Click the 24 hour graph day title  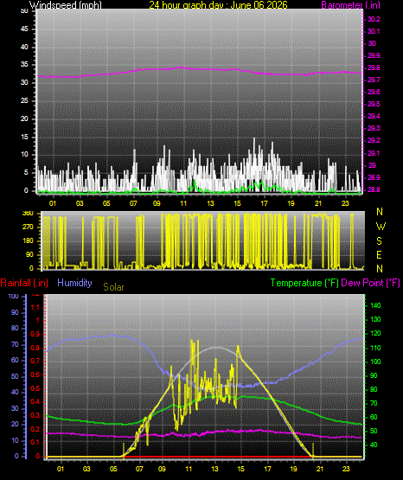tap(218, 5)
